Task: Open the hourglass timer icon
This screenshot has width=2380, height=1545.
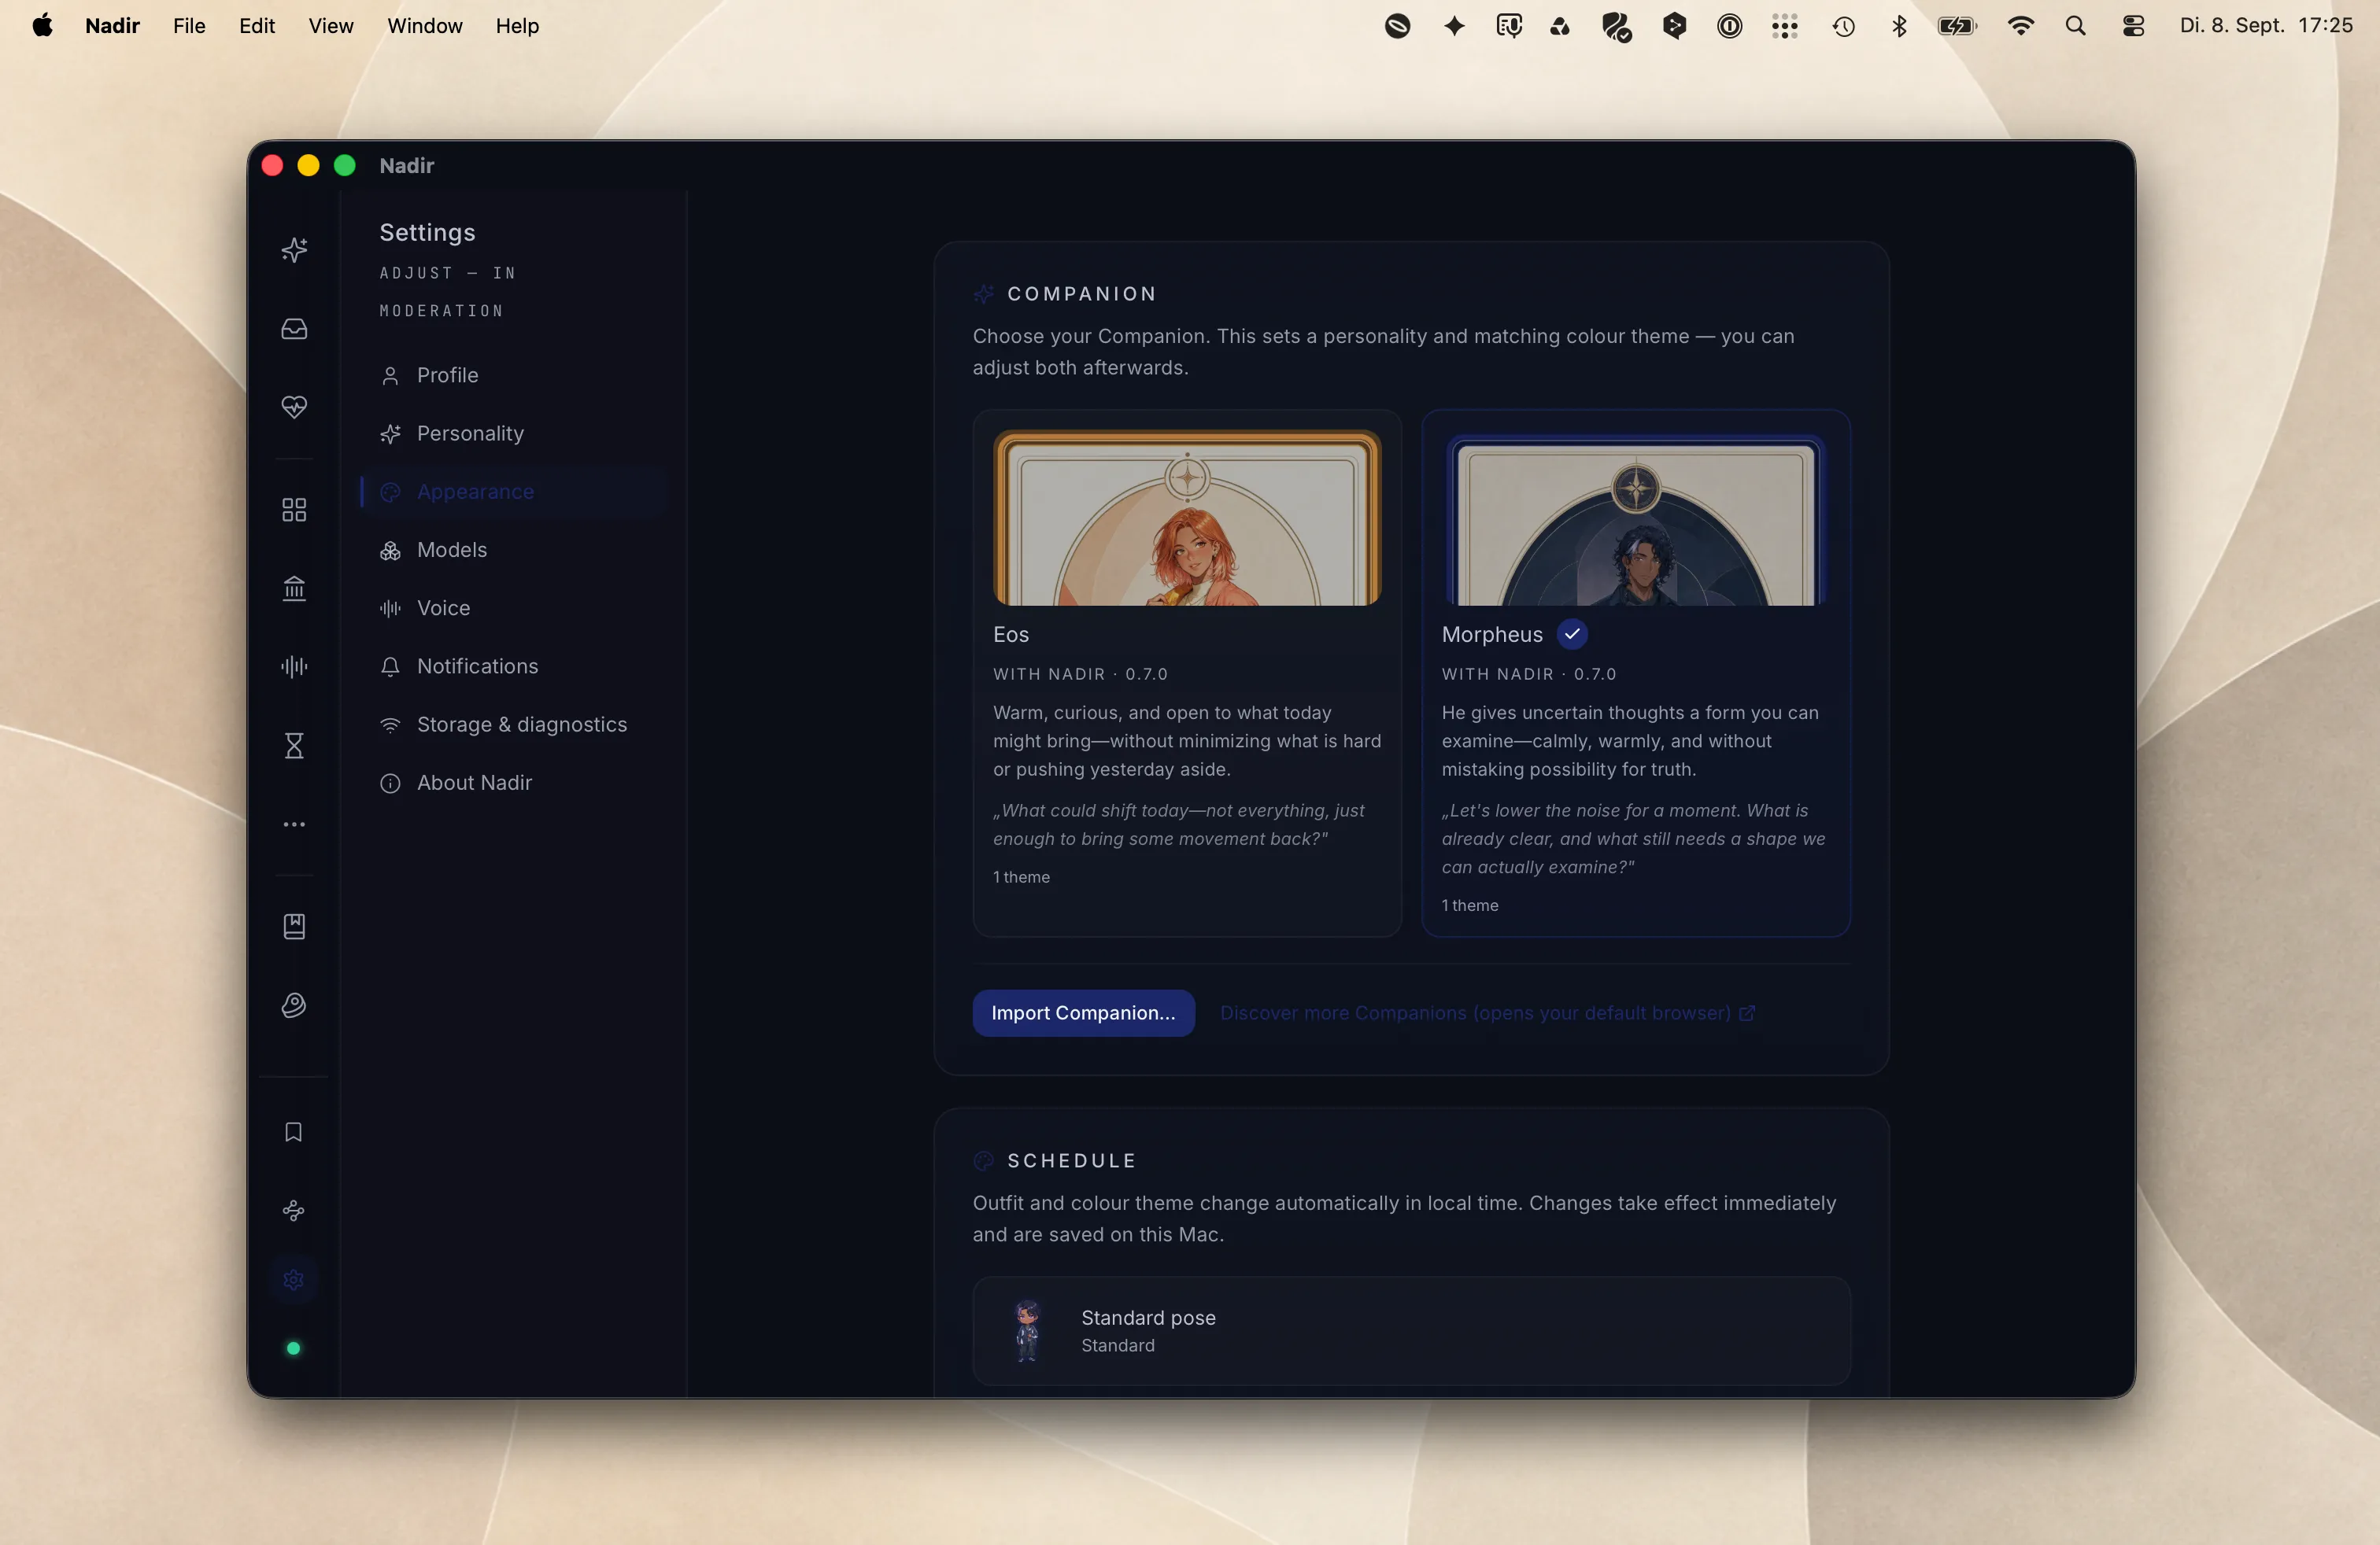Action: tap(294, 746)
